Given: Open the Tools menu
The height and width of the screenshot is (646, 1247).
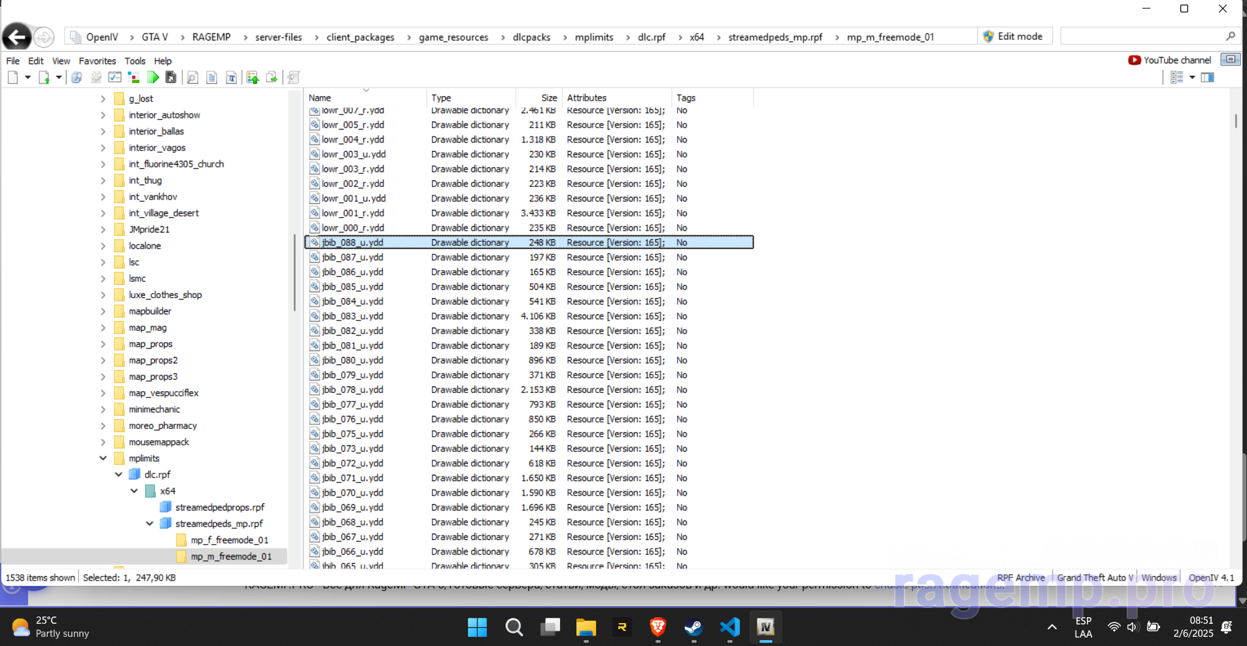Looking at the screenshot, I should (x=135, y=61).
